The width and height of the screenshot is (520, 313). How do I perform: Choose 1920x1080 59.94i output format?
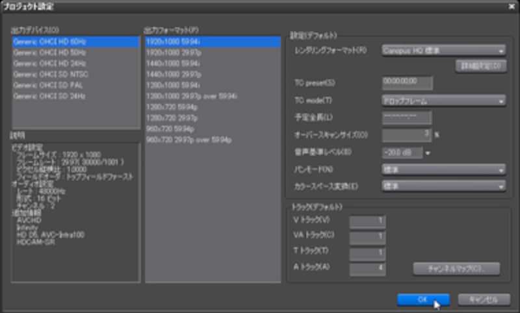[x=213, y=42]
